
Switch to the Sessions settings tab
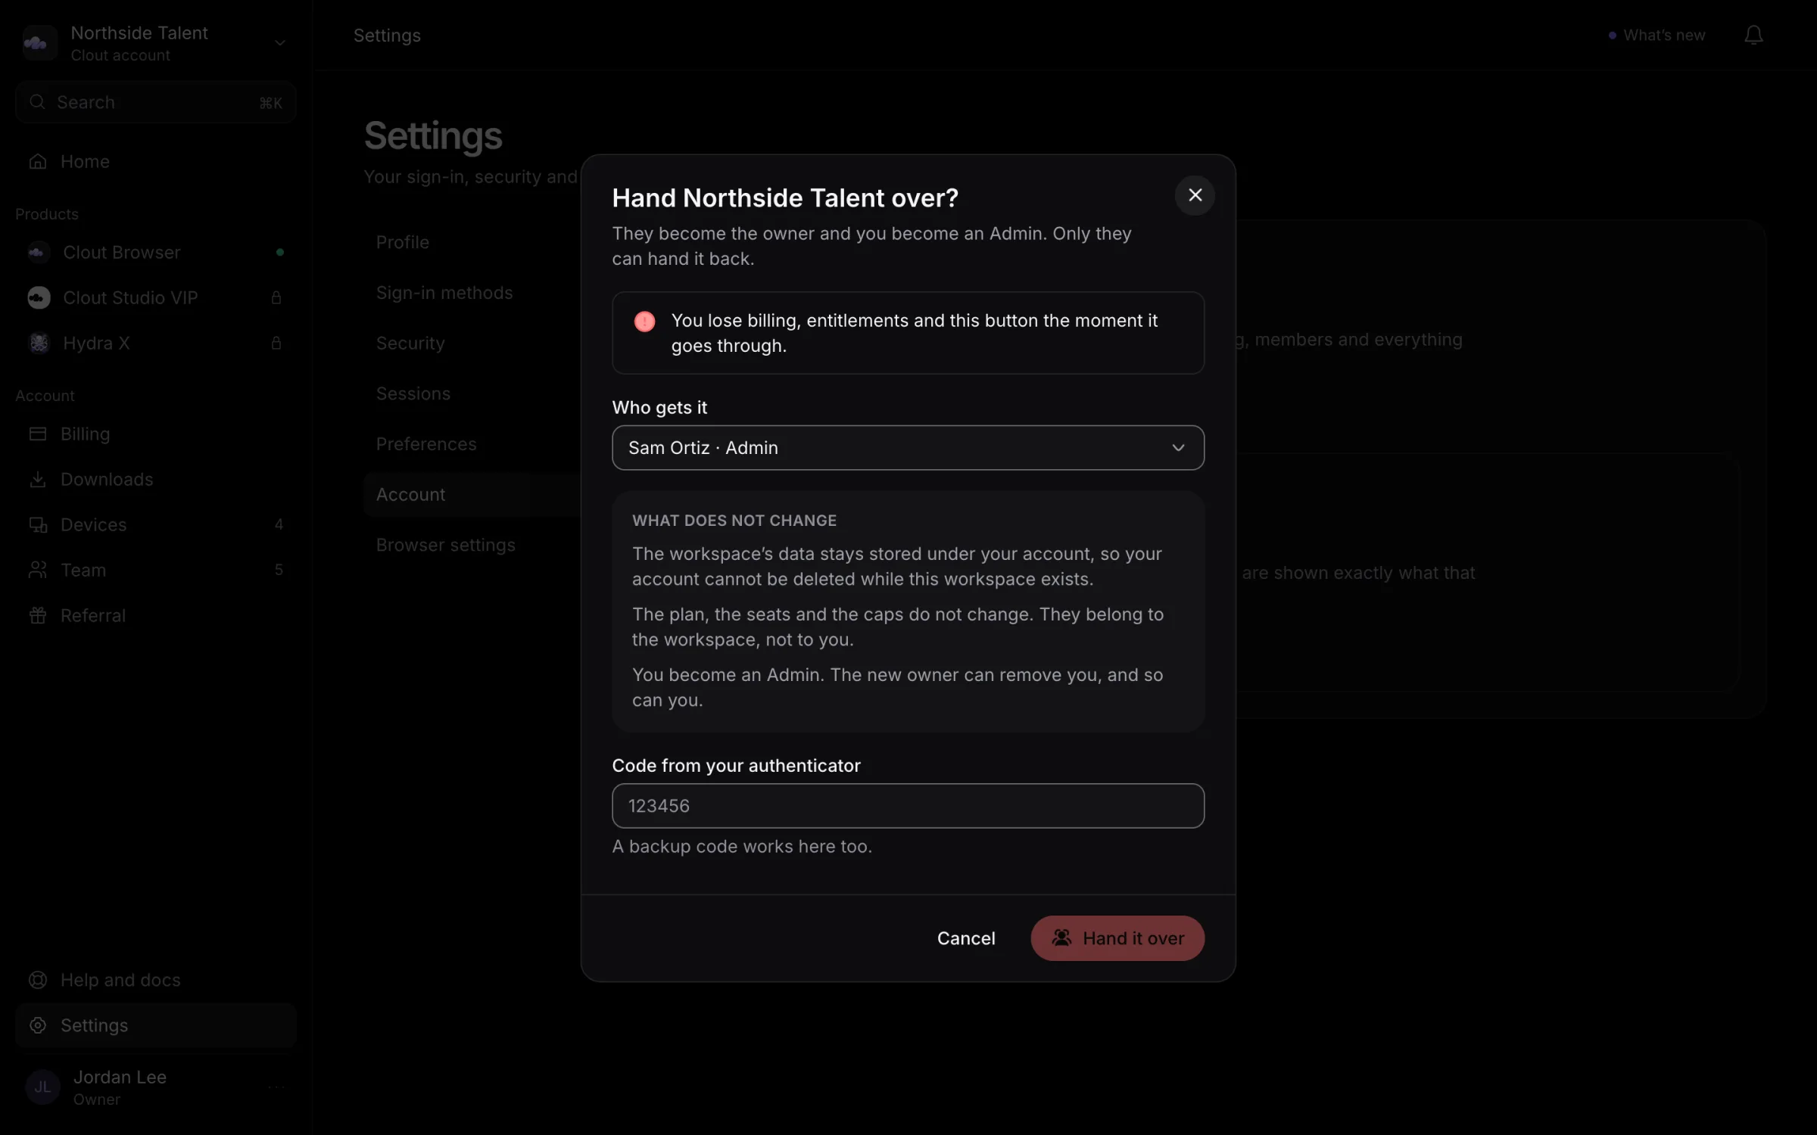pyautogui.click(x=413, y=393)
